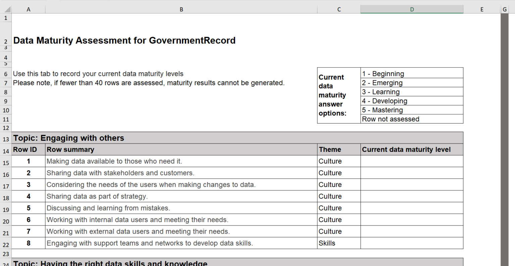Select column E header

[x=482, y=9]
